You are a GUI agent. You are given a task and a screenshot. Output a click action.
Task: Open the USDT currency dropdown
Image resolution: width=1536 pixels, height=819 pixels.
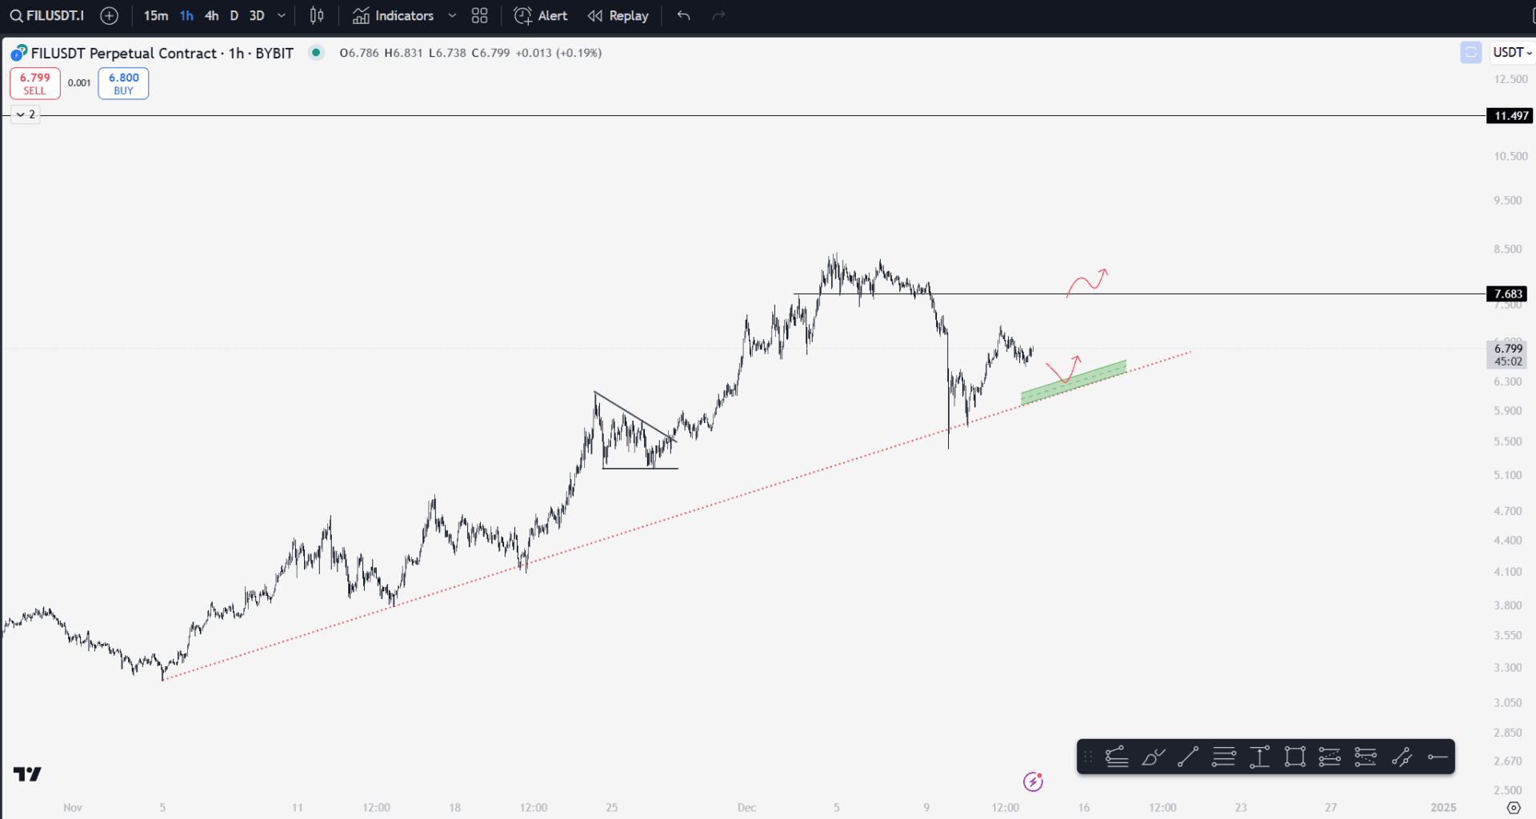point(1512,53)
